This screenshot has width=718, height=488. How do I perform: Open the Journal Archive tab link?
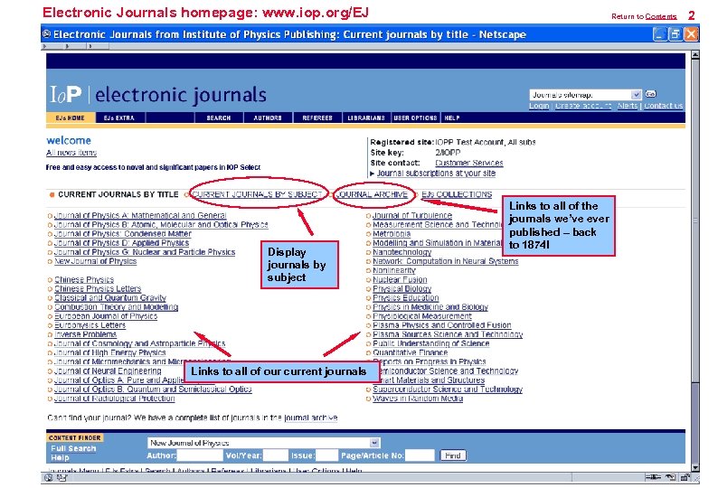373,194
